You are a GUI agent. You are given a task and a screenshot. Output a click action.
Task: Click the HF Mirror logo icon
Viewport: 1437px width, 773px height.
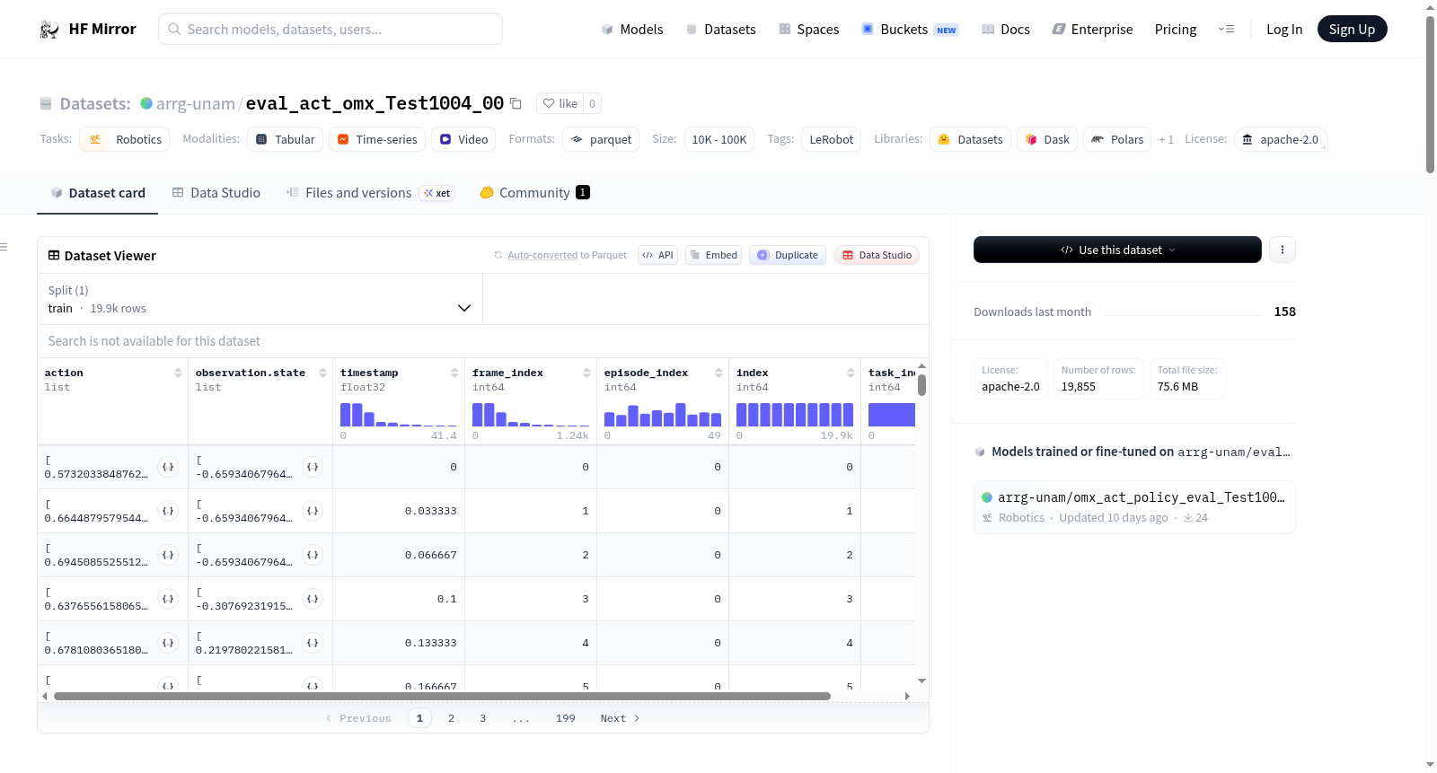[49, 30]
